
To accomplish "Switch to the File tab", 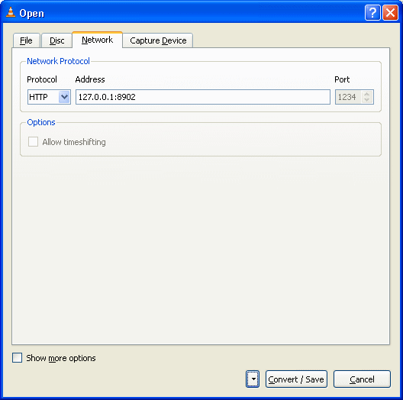I will (26, 40).
